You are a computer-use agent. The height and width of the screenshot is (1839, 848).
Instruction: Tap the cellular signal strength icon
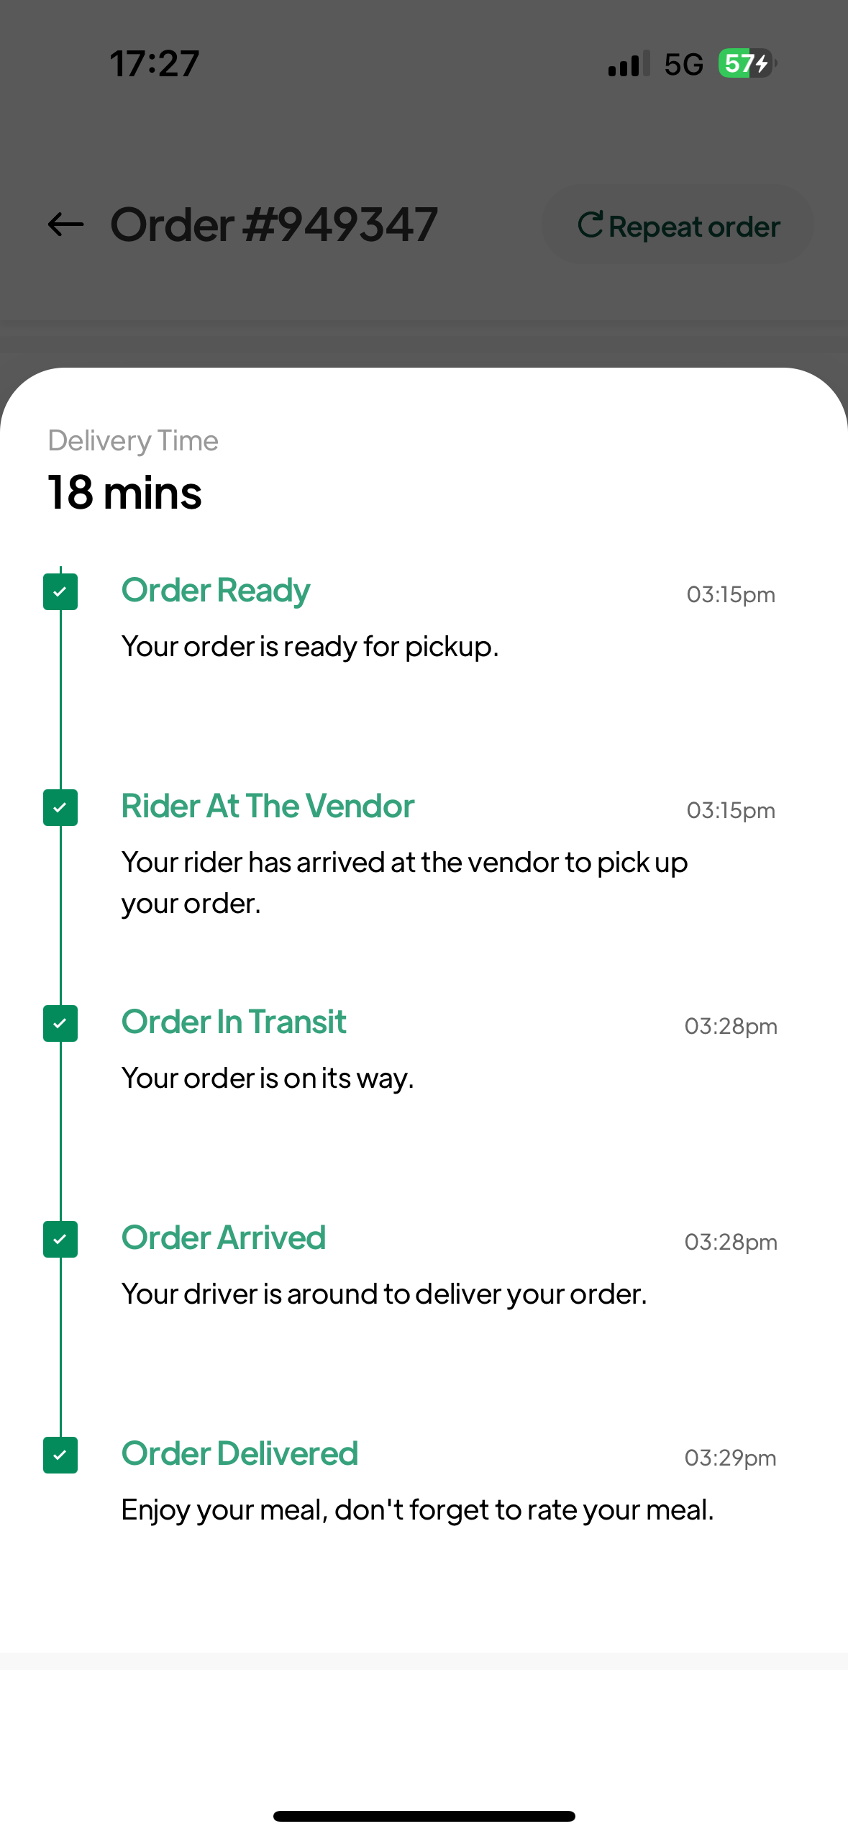[x=629, y=64]
